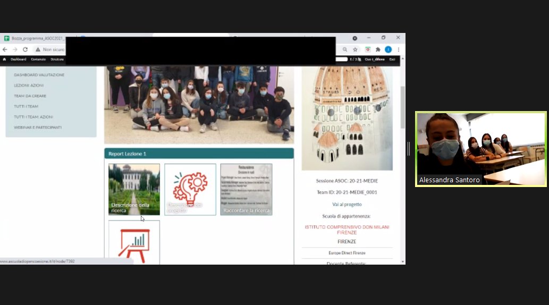Open the blue Chrome profile avatar

pos(388,50)
